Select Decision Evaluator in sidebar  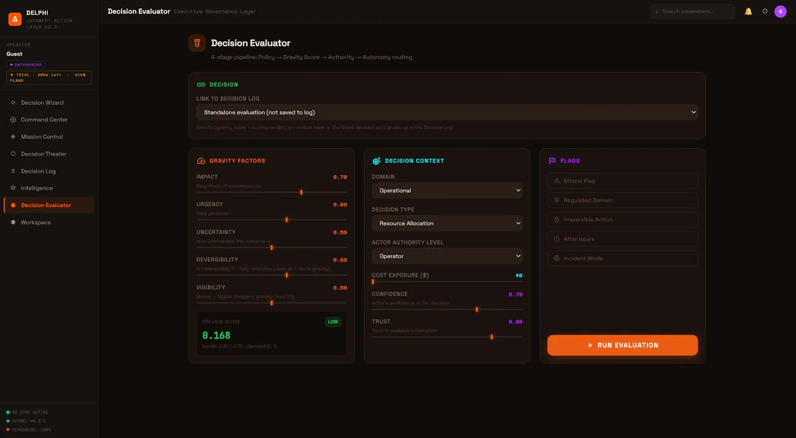click(x=49, y=205)
